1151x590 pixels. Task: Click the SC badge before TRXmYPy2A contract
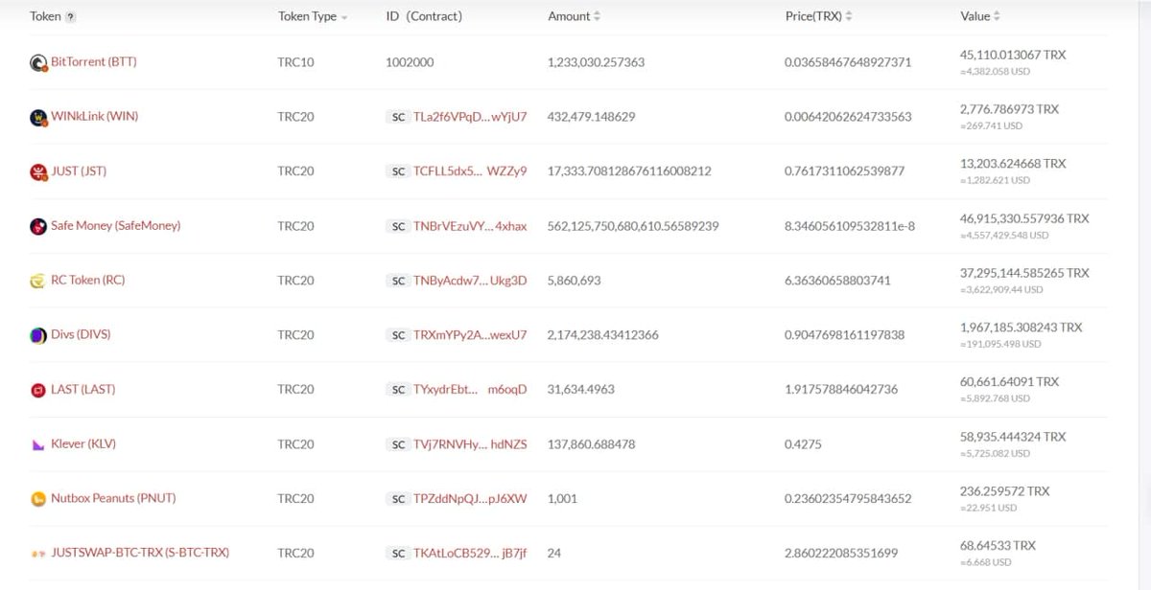pos(397,335)
